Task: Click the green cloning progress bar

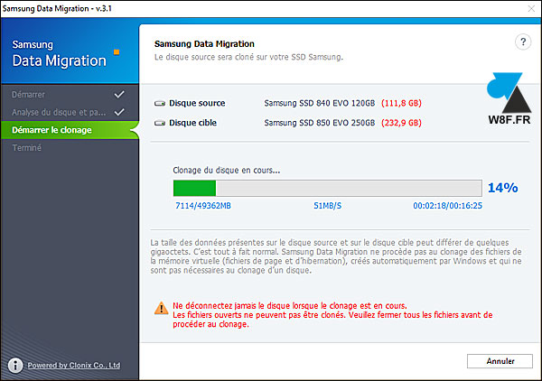Action: click(328, 188)
